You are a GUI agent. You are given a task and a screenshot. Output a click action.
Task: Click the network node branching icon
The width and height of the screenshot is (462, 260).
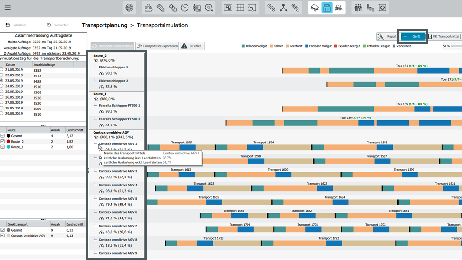click(283, 8)
